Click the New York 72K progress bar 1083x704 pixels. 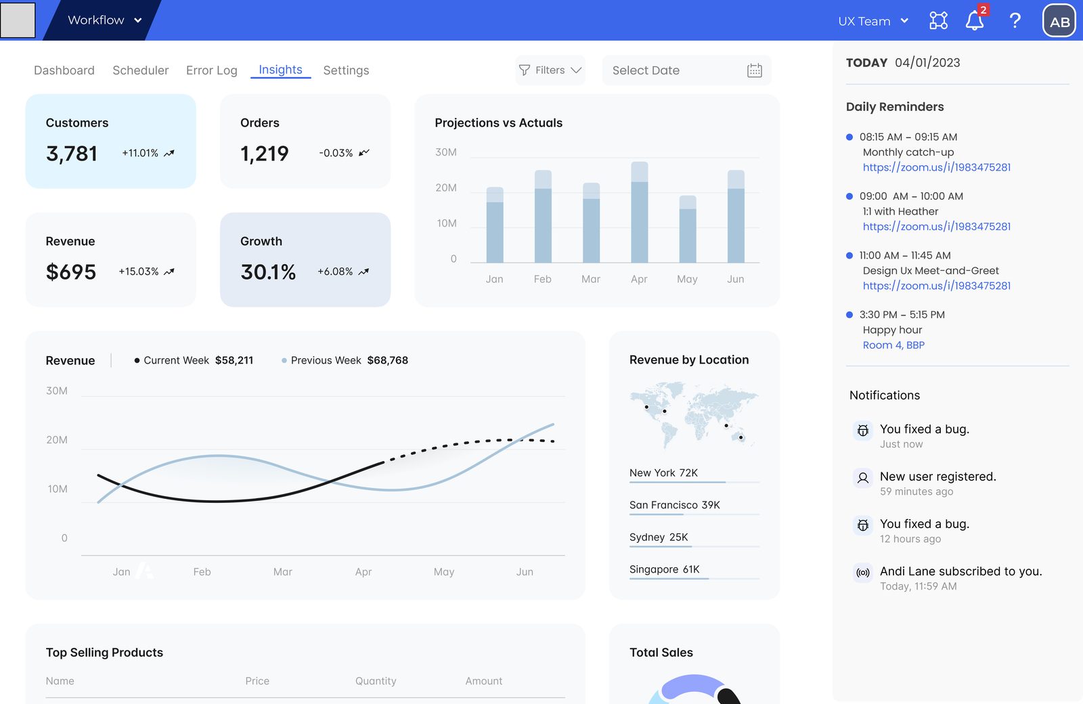(x=694, y=482)
